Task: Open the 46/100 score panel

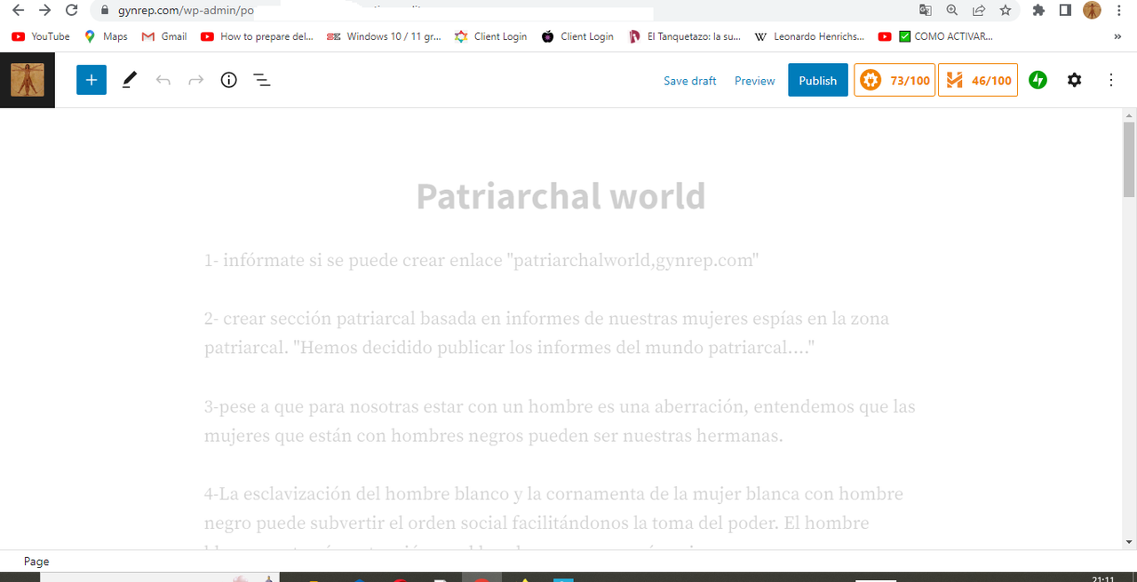Action: 978,80
